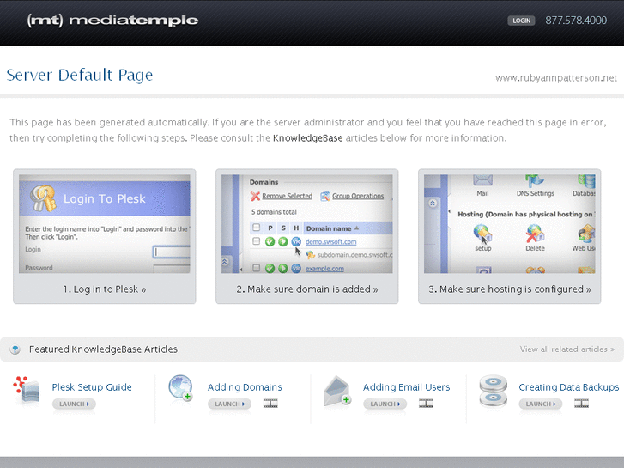Open the Hosting setup screenshot thumbnail
624x468 pixels.
[509, 224]
